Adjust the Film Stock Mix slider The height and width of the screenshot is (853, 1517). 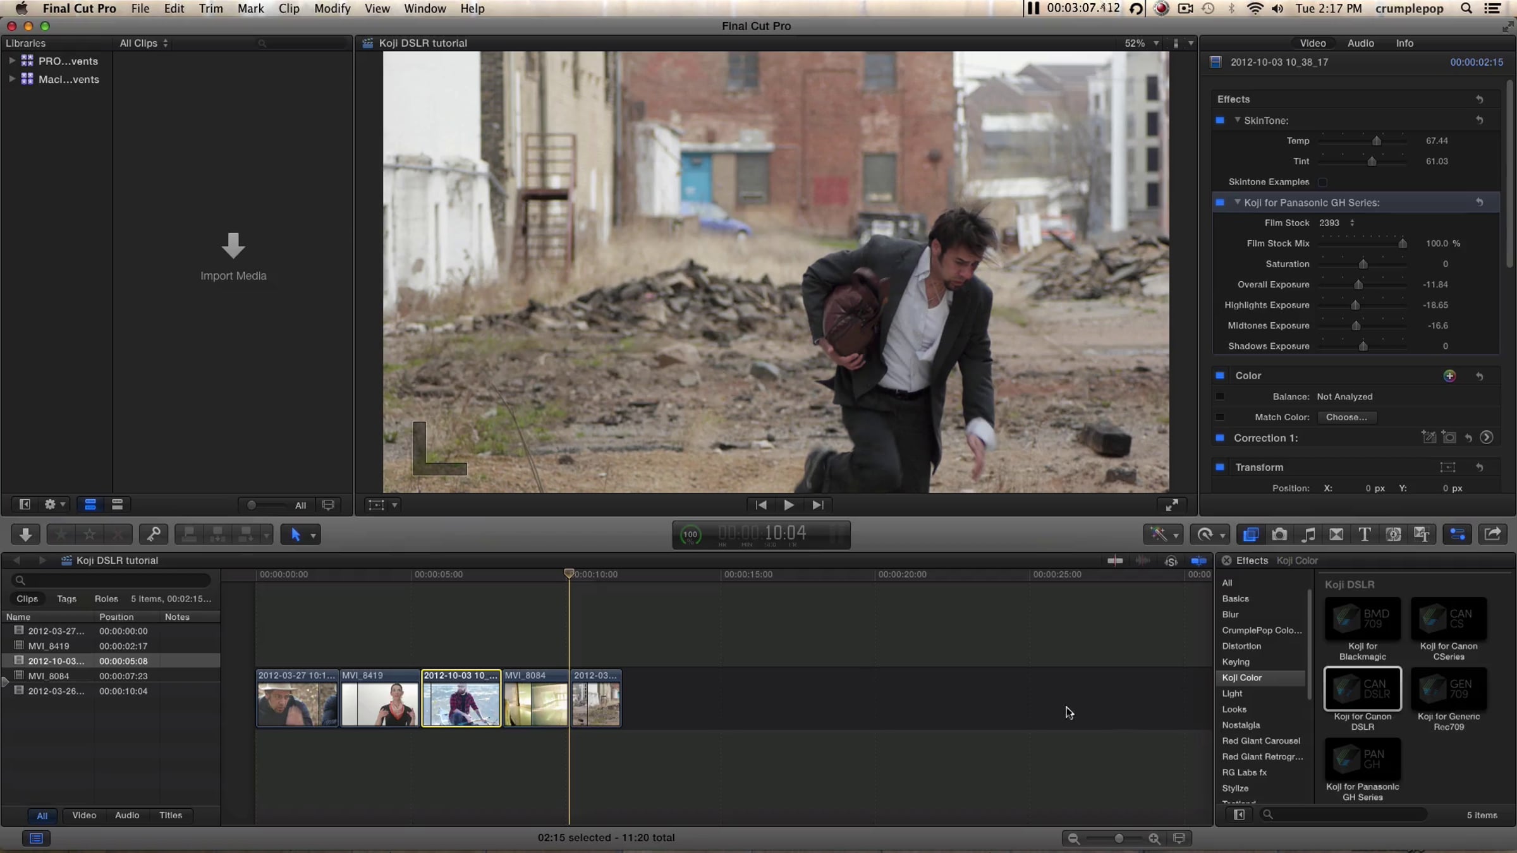[1403, 243]
